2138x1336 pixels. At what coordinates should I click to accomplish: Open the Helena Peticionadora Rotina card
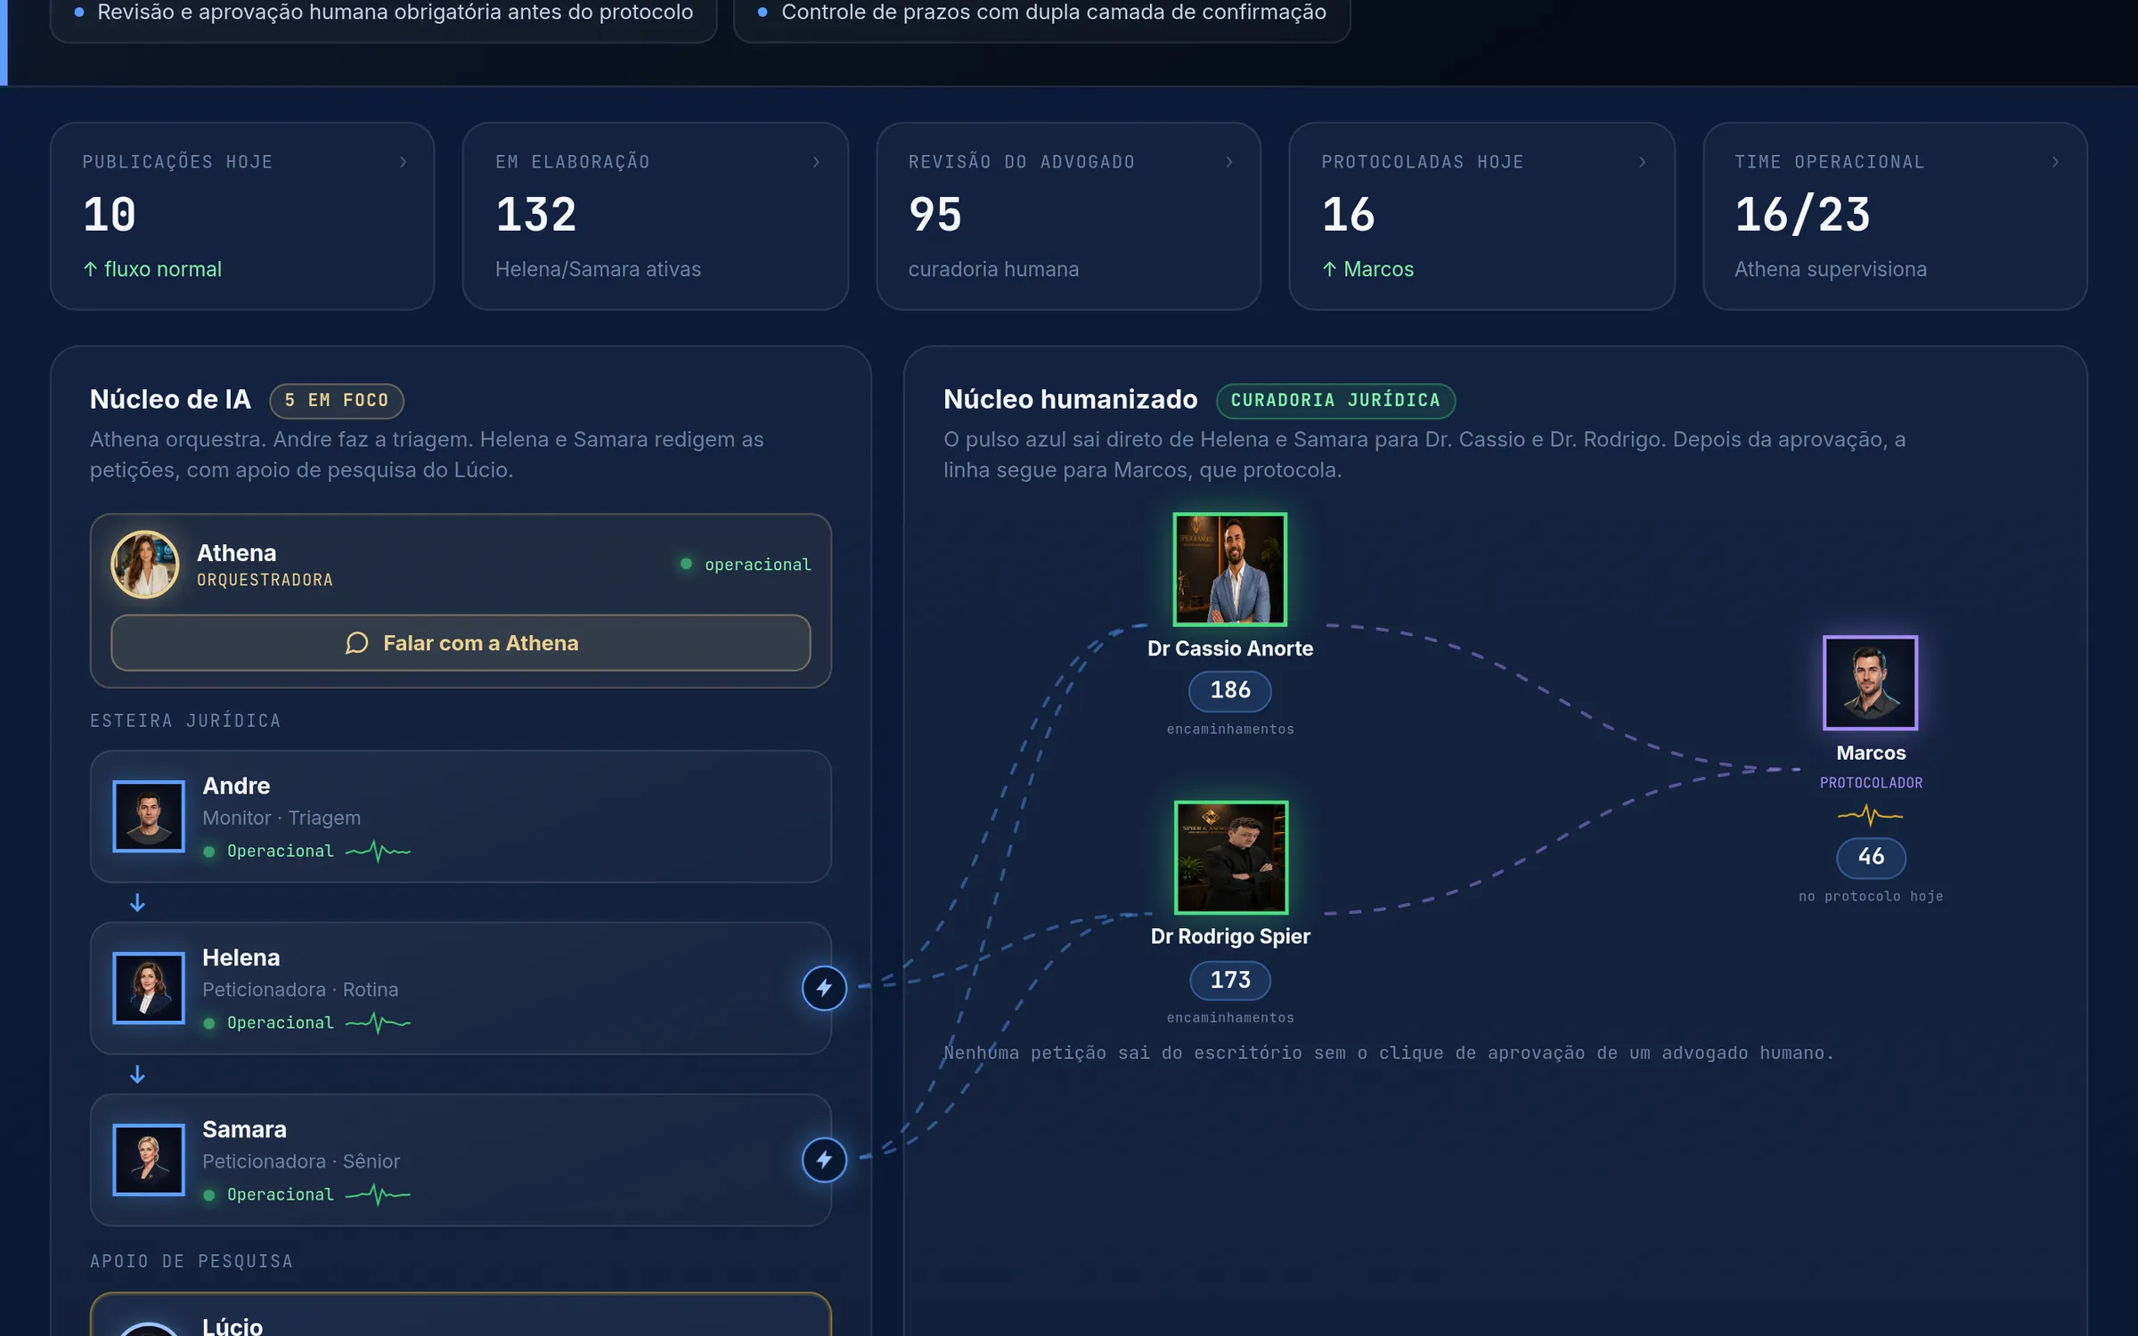461,988
